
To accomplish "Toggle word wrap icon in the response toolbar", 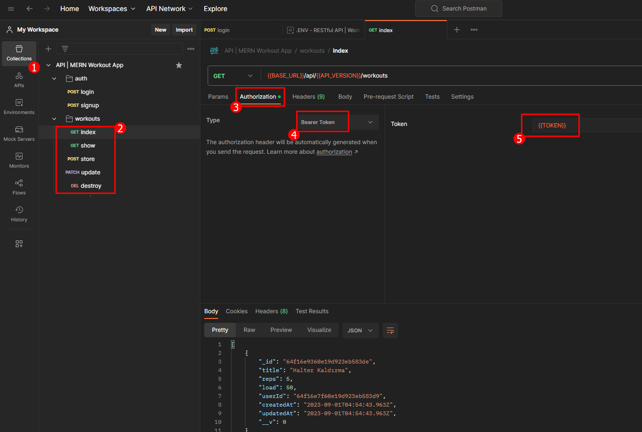I will pos(390,330).
